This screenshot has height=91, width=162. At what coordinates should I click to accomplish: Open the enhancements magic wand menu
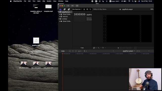(99, 48)
